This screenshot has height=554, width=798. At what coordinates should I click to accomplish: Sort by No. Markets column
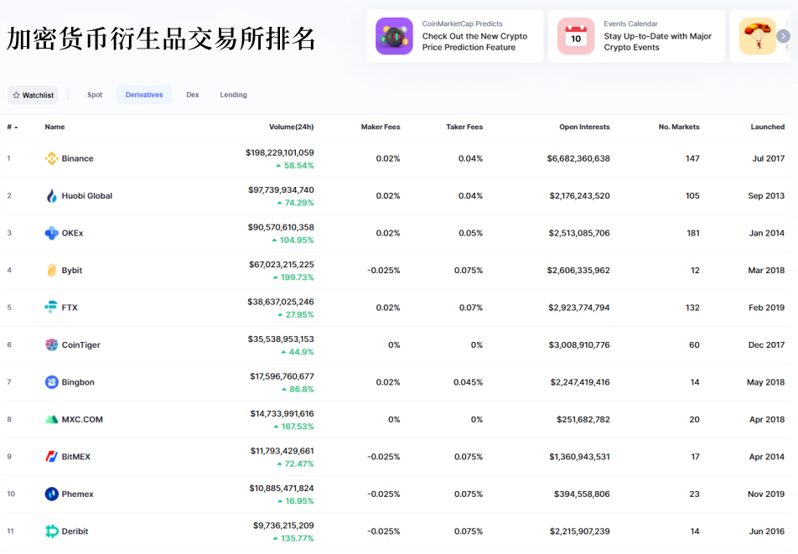[679, 127]
